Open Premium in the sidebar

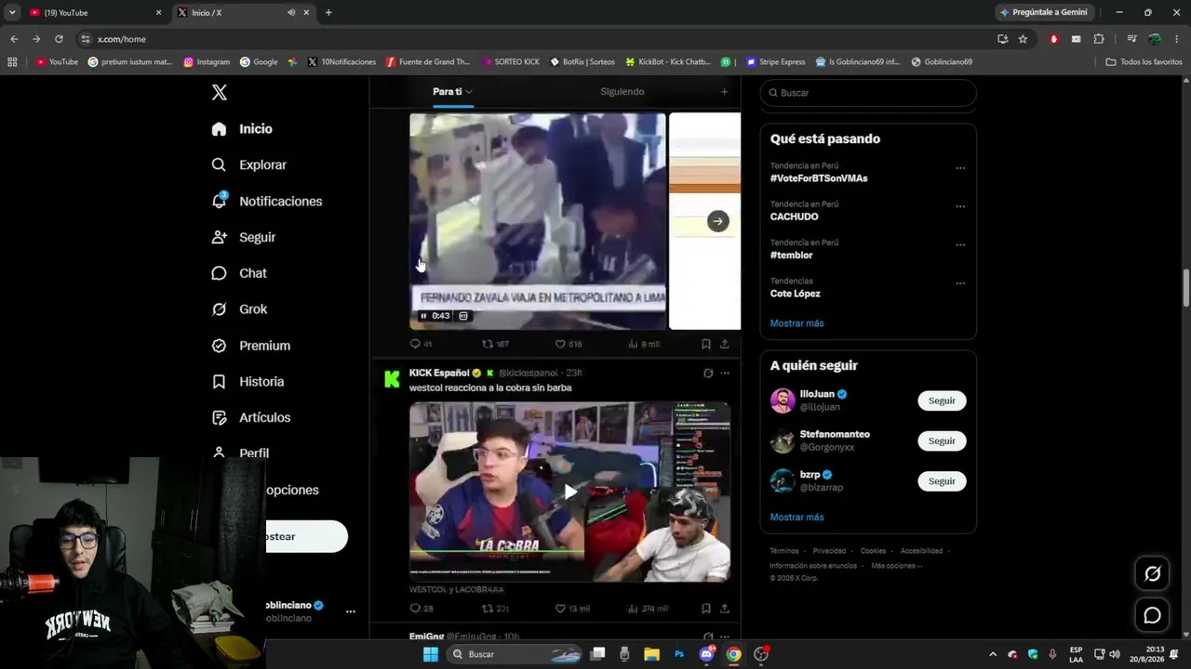251,346
